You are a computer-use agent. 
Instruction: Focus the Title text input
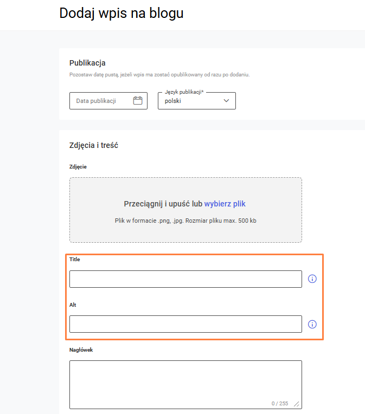(185, 279)
